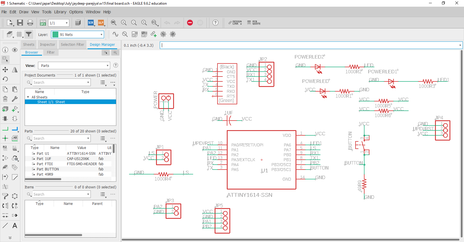The image size is (464, 242).
Task: Click Project Documents more options ellipsis
Action: (113, 83)
